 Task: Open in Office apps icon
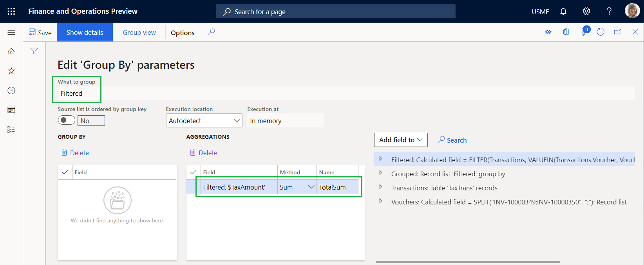pos(566,32)
